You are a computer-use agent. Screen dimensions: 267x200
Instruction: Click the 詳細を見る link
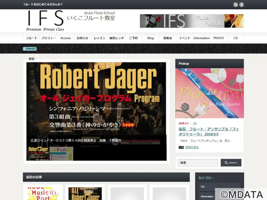tap(192, 147)
